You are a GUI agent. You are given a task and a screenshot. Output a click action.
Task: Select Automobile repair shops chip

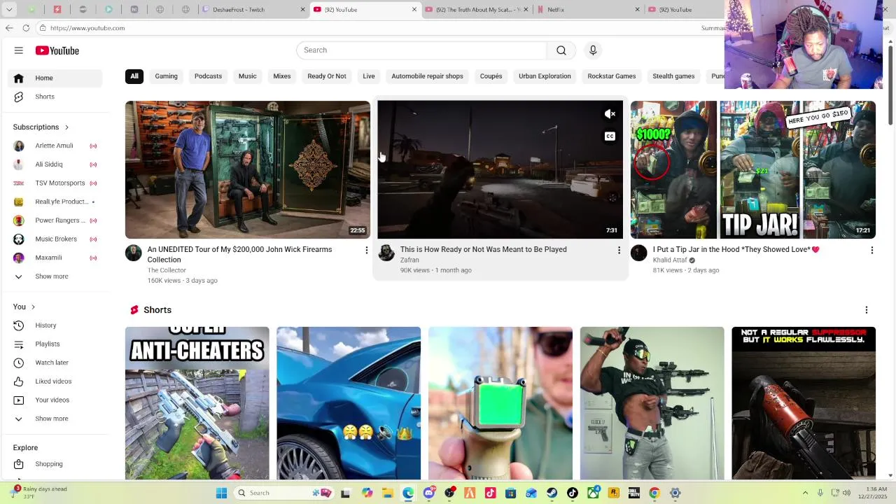click(x=427, y=76)
